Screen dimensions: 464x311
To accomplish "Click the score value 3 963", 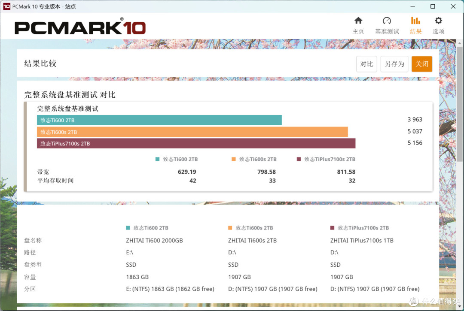I will click(x=415, y=120).
